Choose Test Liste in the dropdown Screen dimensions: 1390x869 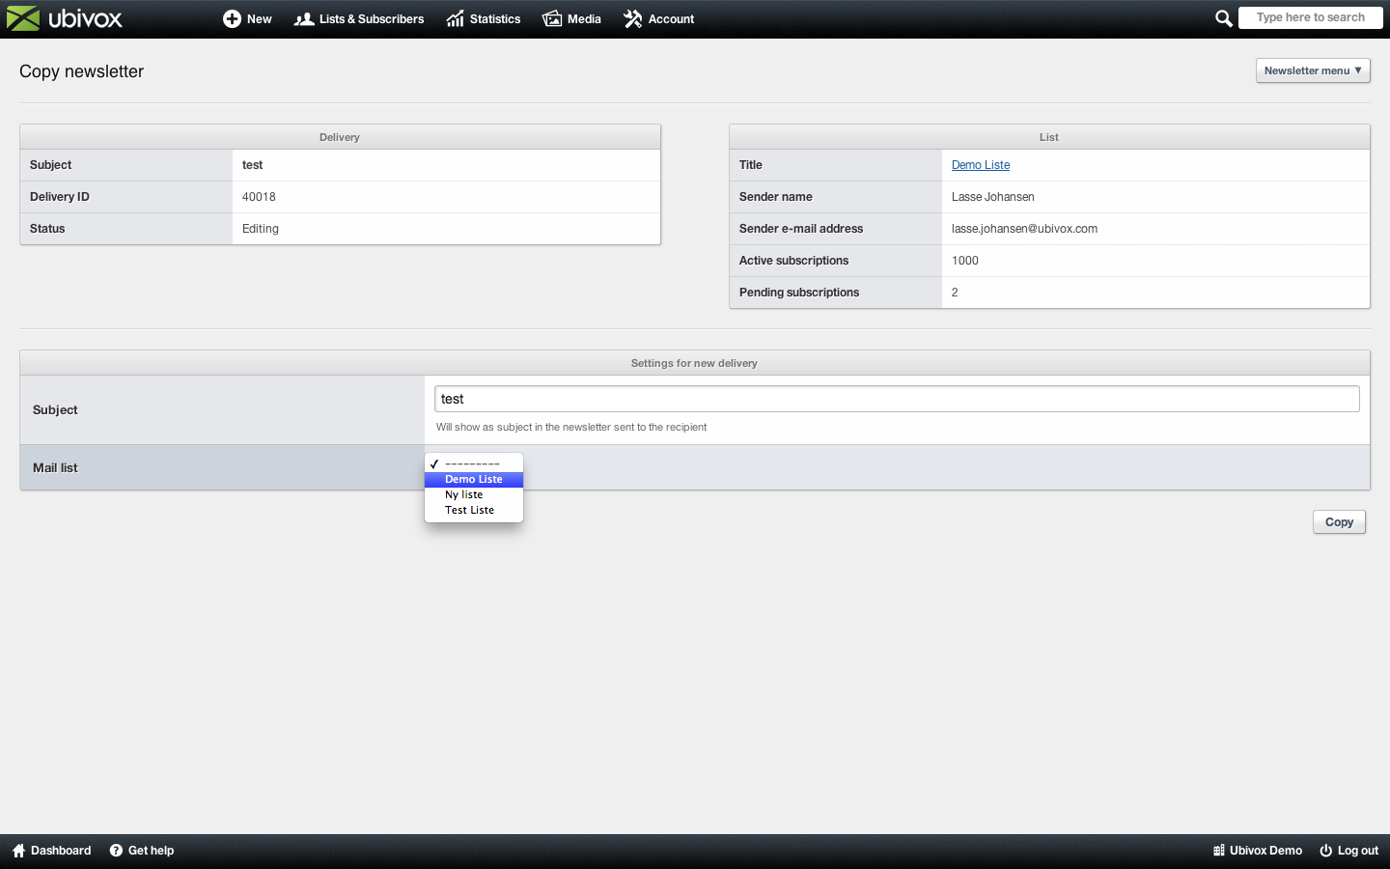pyautogui.click(x=474, y=510)
